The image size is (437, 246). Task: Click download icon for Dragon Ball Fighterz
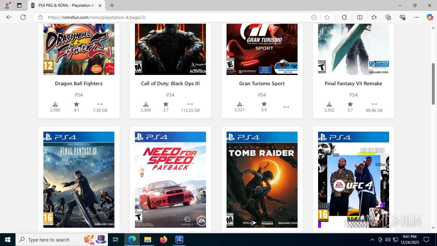point(55,104)
